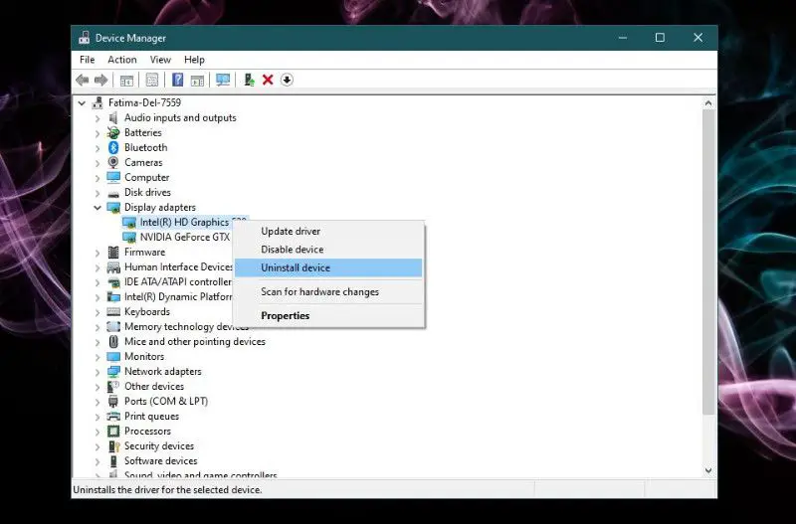Open the Action menu
The width and height of the screenshot is (796, 524).
[x=121, y=60]
